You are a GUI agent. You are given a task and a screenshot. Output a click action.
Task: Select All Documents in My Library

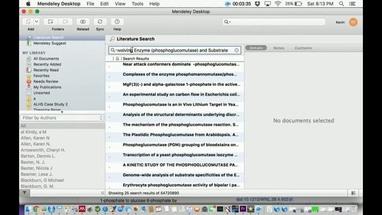coord(46,59)
